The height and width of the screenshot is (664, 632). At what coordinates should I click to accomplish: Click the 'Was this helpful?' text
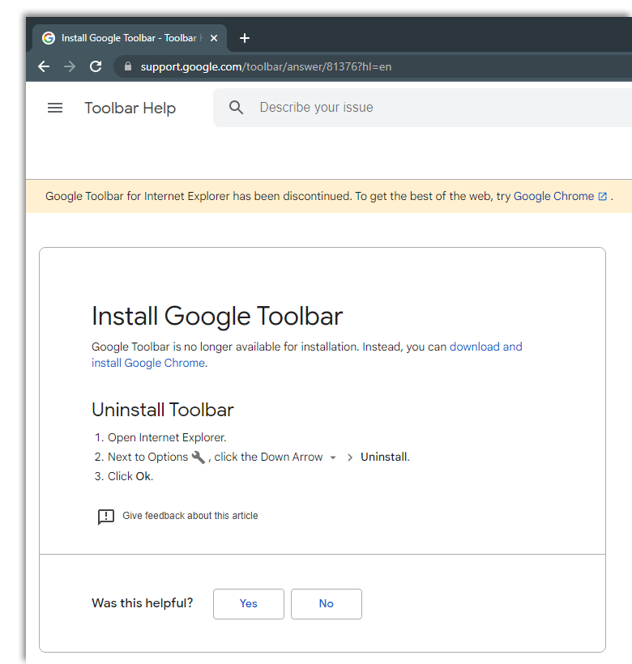[x=143, y=603]
